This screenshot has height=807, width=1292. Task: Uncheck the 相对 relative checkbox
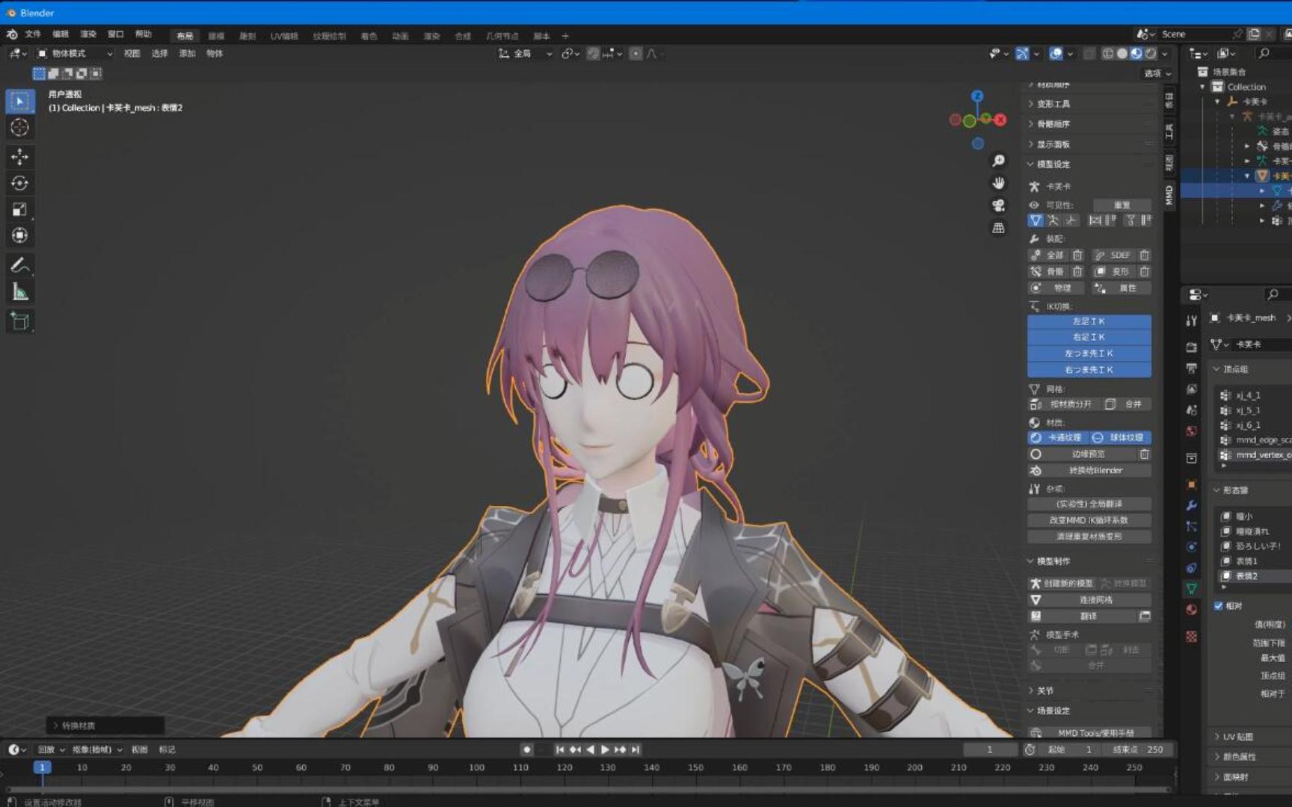click(x=1219, y=605)
